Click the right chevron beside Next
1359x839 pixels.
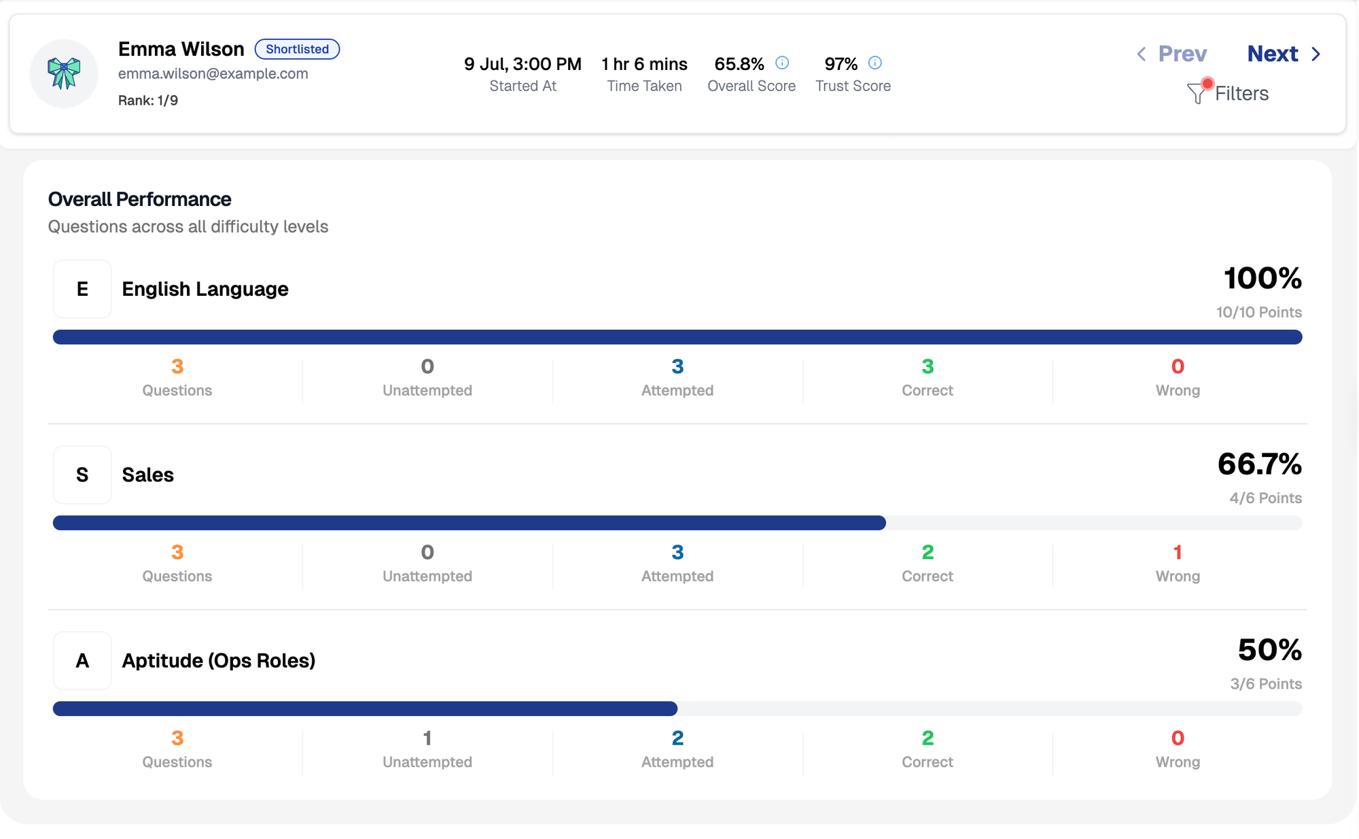tap(1316, 54)
